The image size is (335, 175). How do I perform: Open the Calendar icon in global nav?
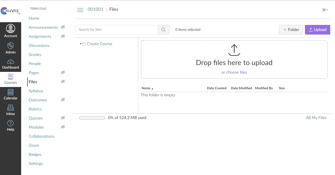11,92
